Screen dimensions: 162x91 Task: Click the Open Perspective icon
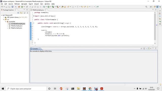(x=151, y=7)
